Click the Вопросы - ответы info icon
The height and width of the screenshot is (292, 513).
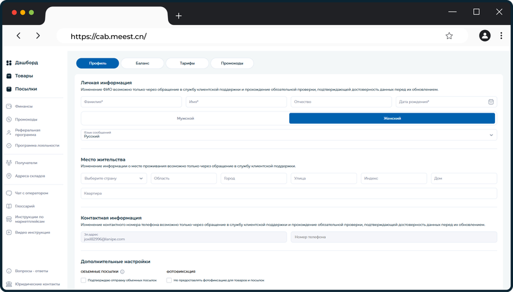9,271
